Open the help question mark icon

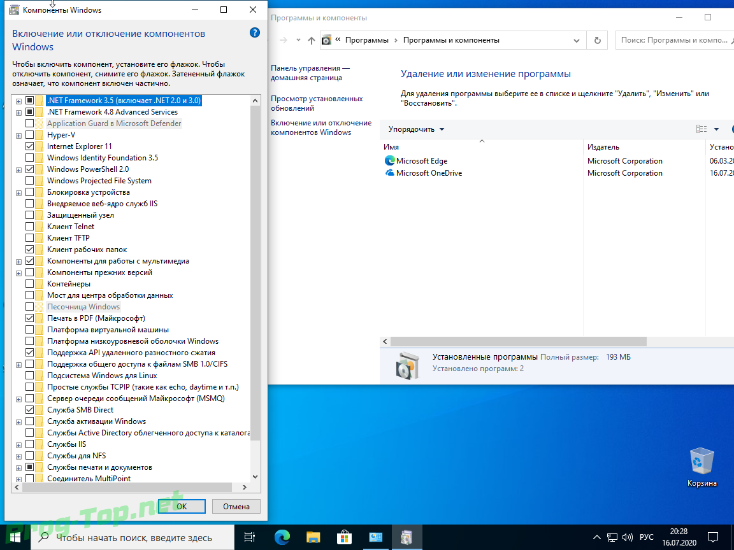coord(255,32)
